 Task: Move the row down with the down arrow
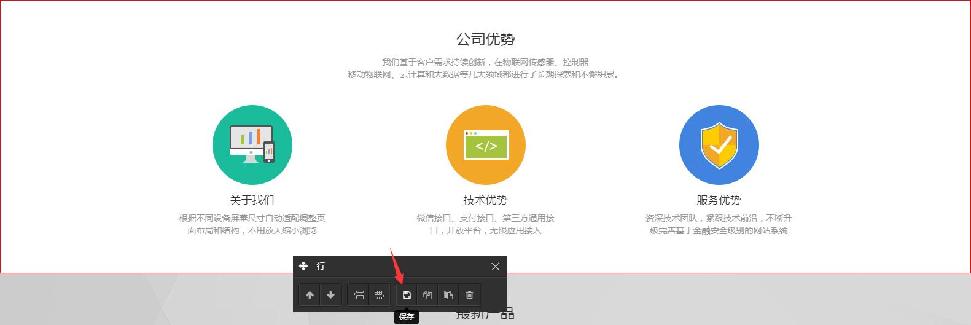pyautogui.click(x=330, y=295)
